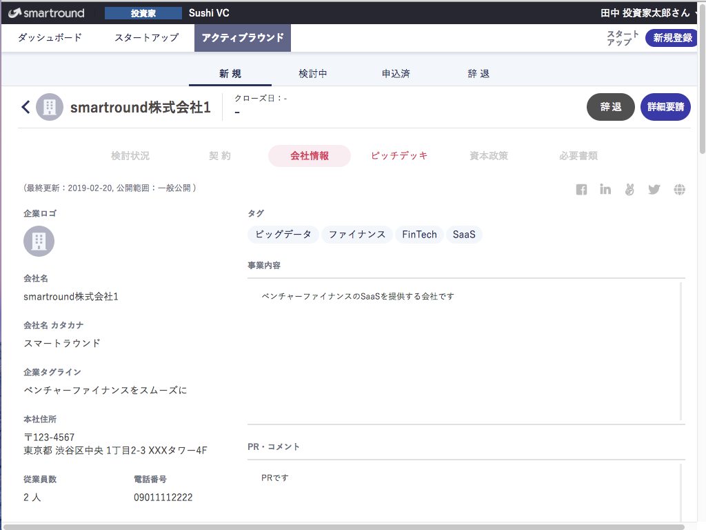
Task: Open the ピッチデッキ section tab
Action: pos(399,156)
